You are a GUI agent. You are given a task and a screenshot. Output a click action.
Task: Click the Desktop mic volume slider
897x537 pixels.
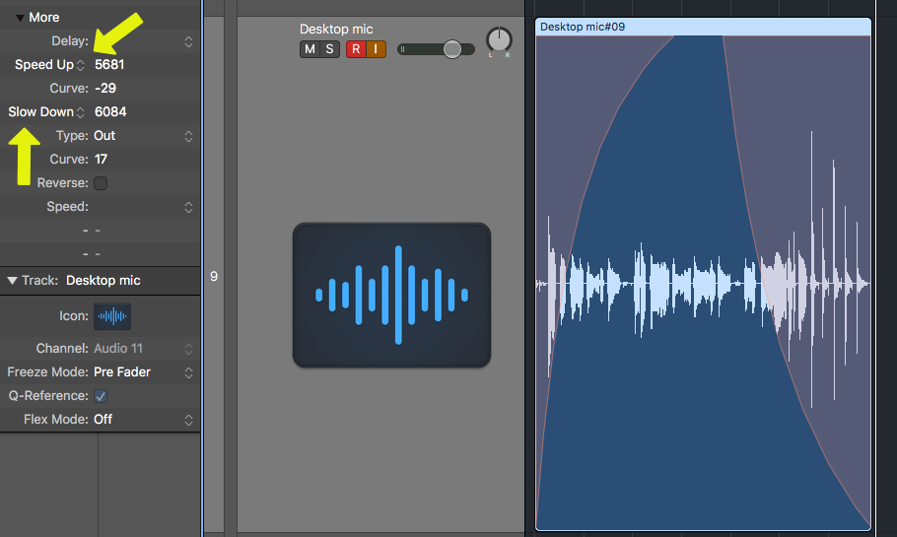point(451,49)
